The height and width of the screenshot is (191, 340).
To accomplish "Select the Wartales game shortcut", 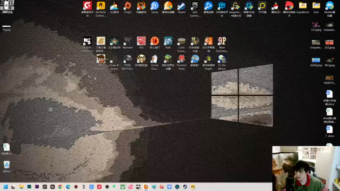I will point(128,43).
